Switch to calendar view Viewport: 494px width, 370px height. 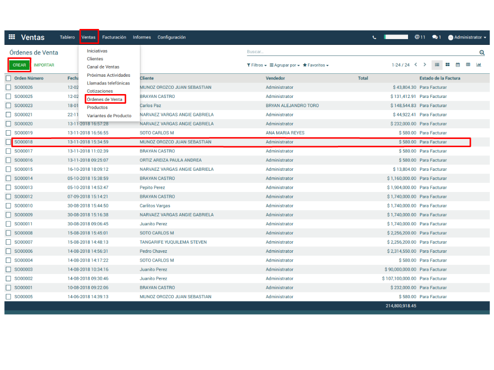click(x=458, y=65)
